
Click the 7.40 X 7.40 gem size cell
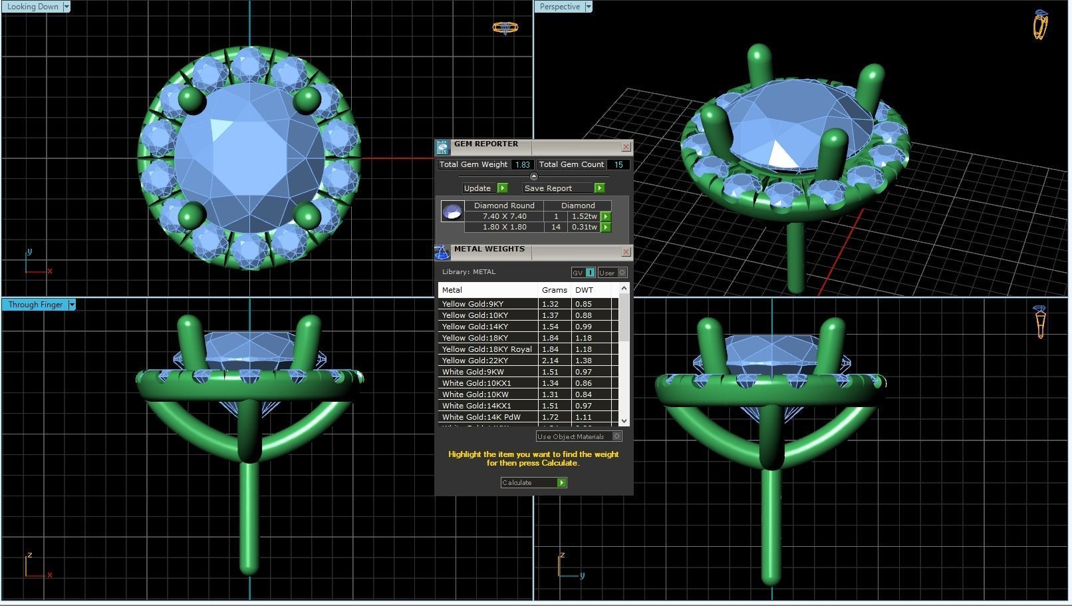point(504,216)
